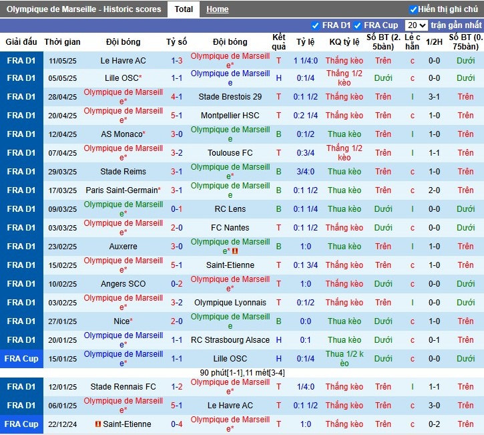Click Le Havre AC on 06/01/25 row
Image resolution: width=484 pixels, height=435 pixels.
[x=230, y=406]
